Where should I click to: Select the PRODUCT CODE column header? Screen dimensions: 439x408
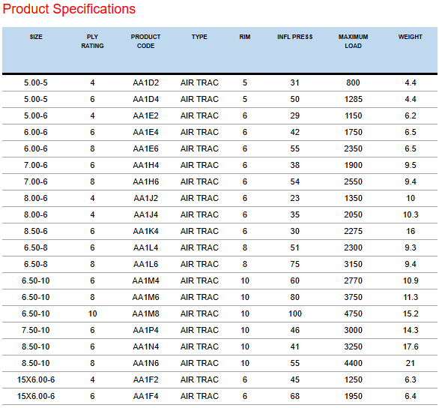point(145,41)
